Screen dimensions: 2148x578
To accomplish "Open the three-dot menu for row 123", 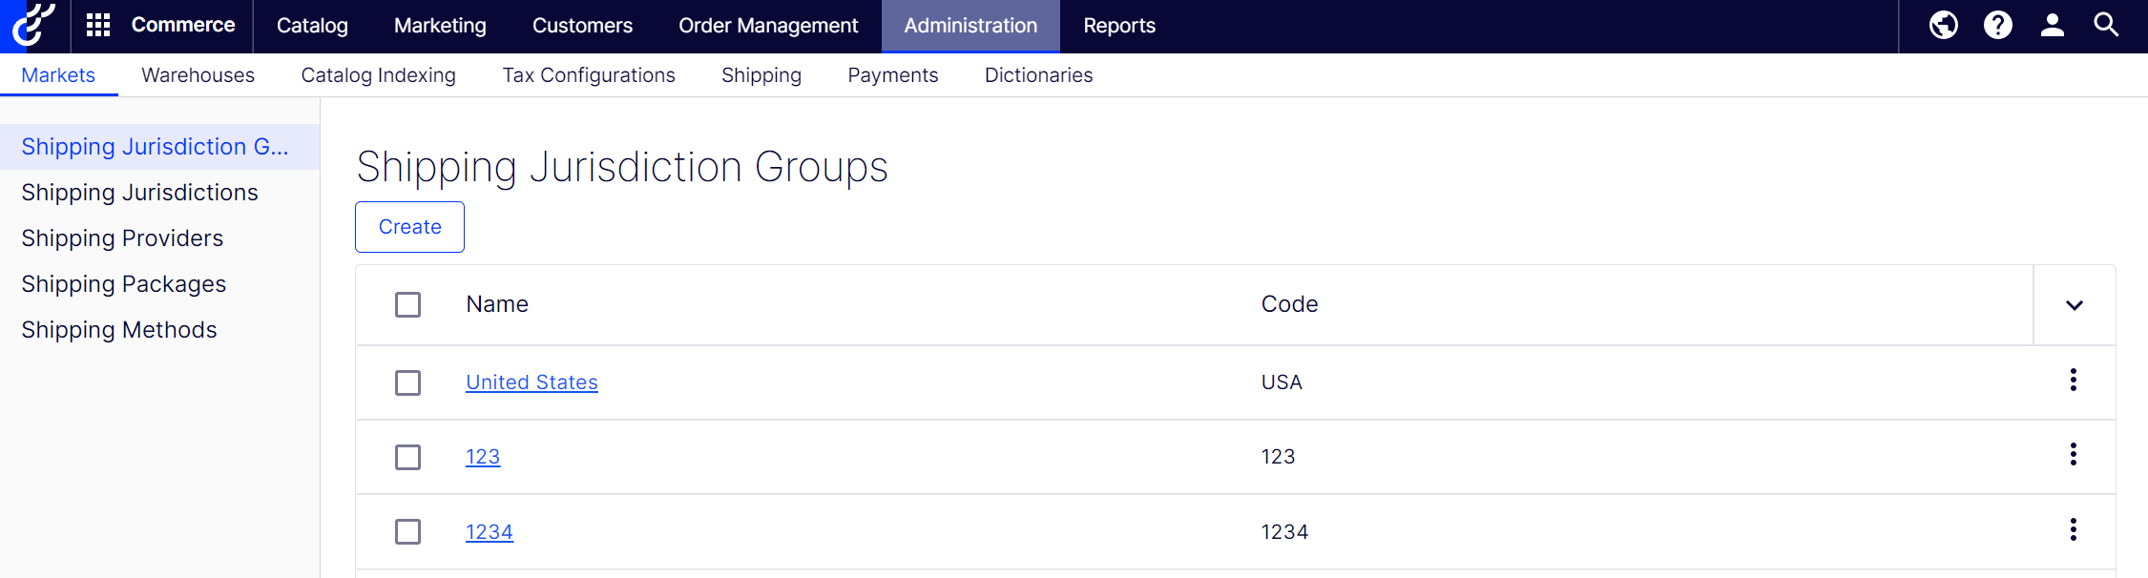I will (2074, 455).
